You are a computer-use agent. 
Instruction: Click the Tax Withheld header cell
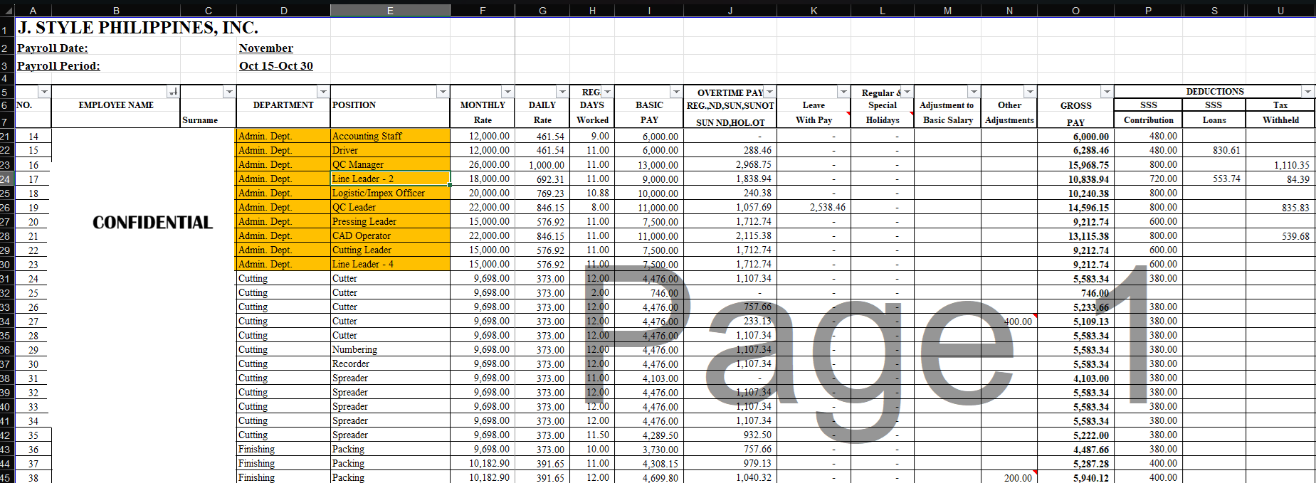pyautogui.click(x=1280, y=112)
